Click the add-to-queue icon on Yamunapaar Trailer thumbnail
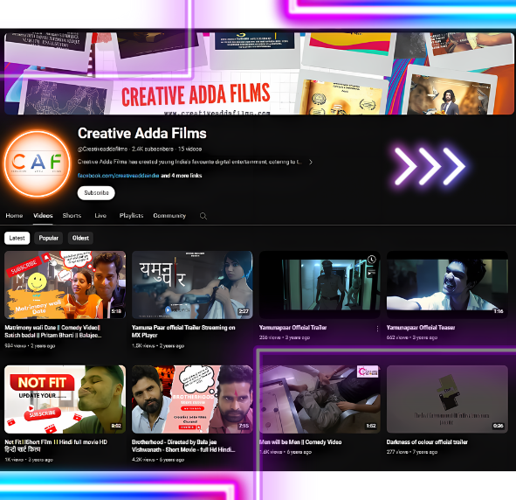The image size is (516, 500). click(x=372, y=273)
